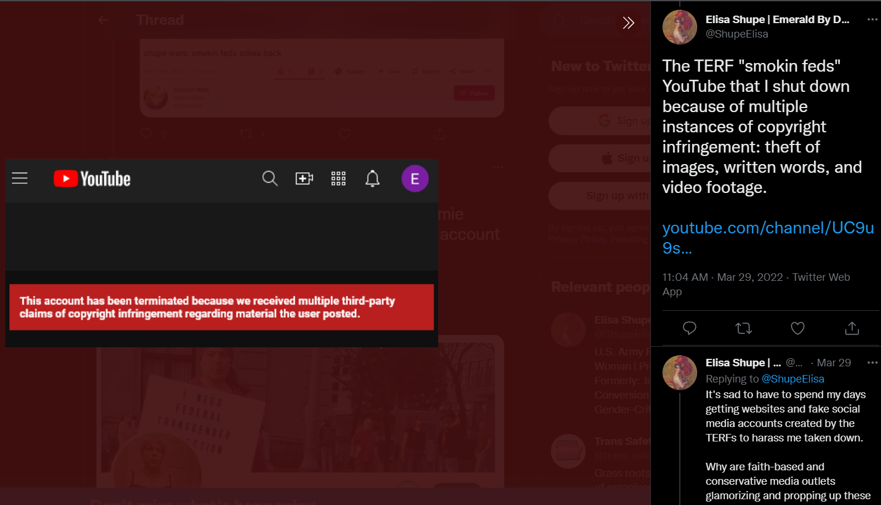Open YouTube search magnifier icon
The width and height of the screenshot is (881, 505).
coord(270,179)
